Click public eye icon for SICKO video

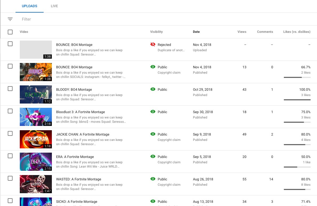click(x=153, y=201)
